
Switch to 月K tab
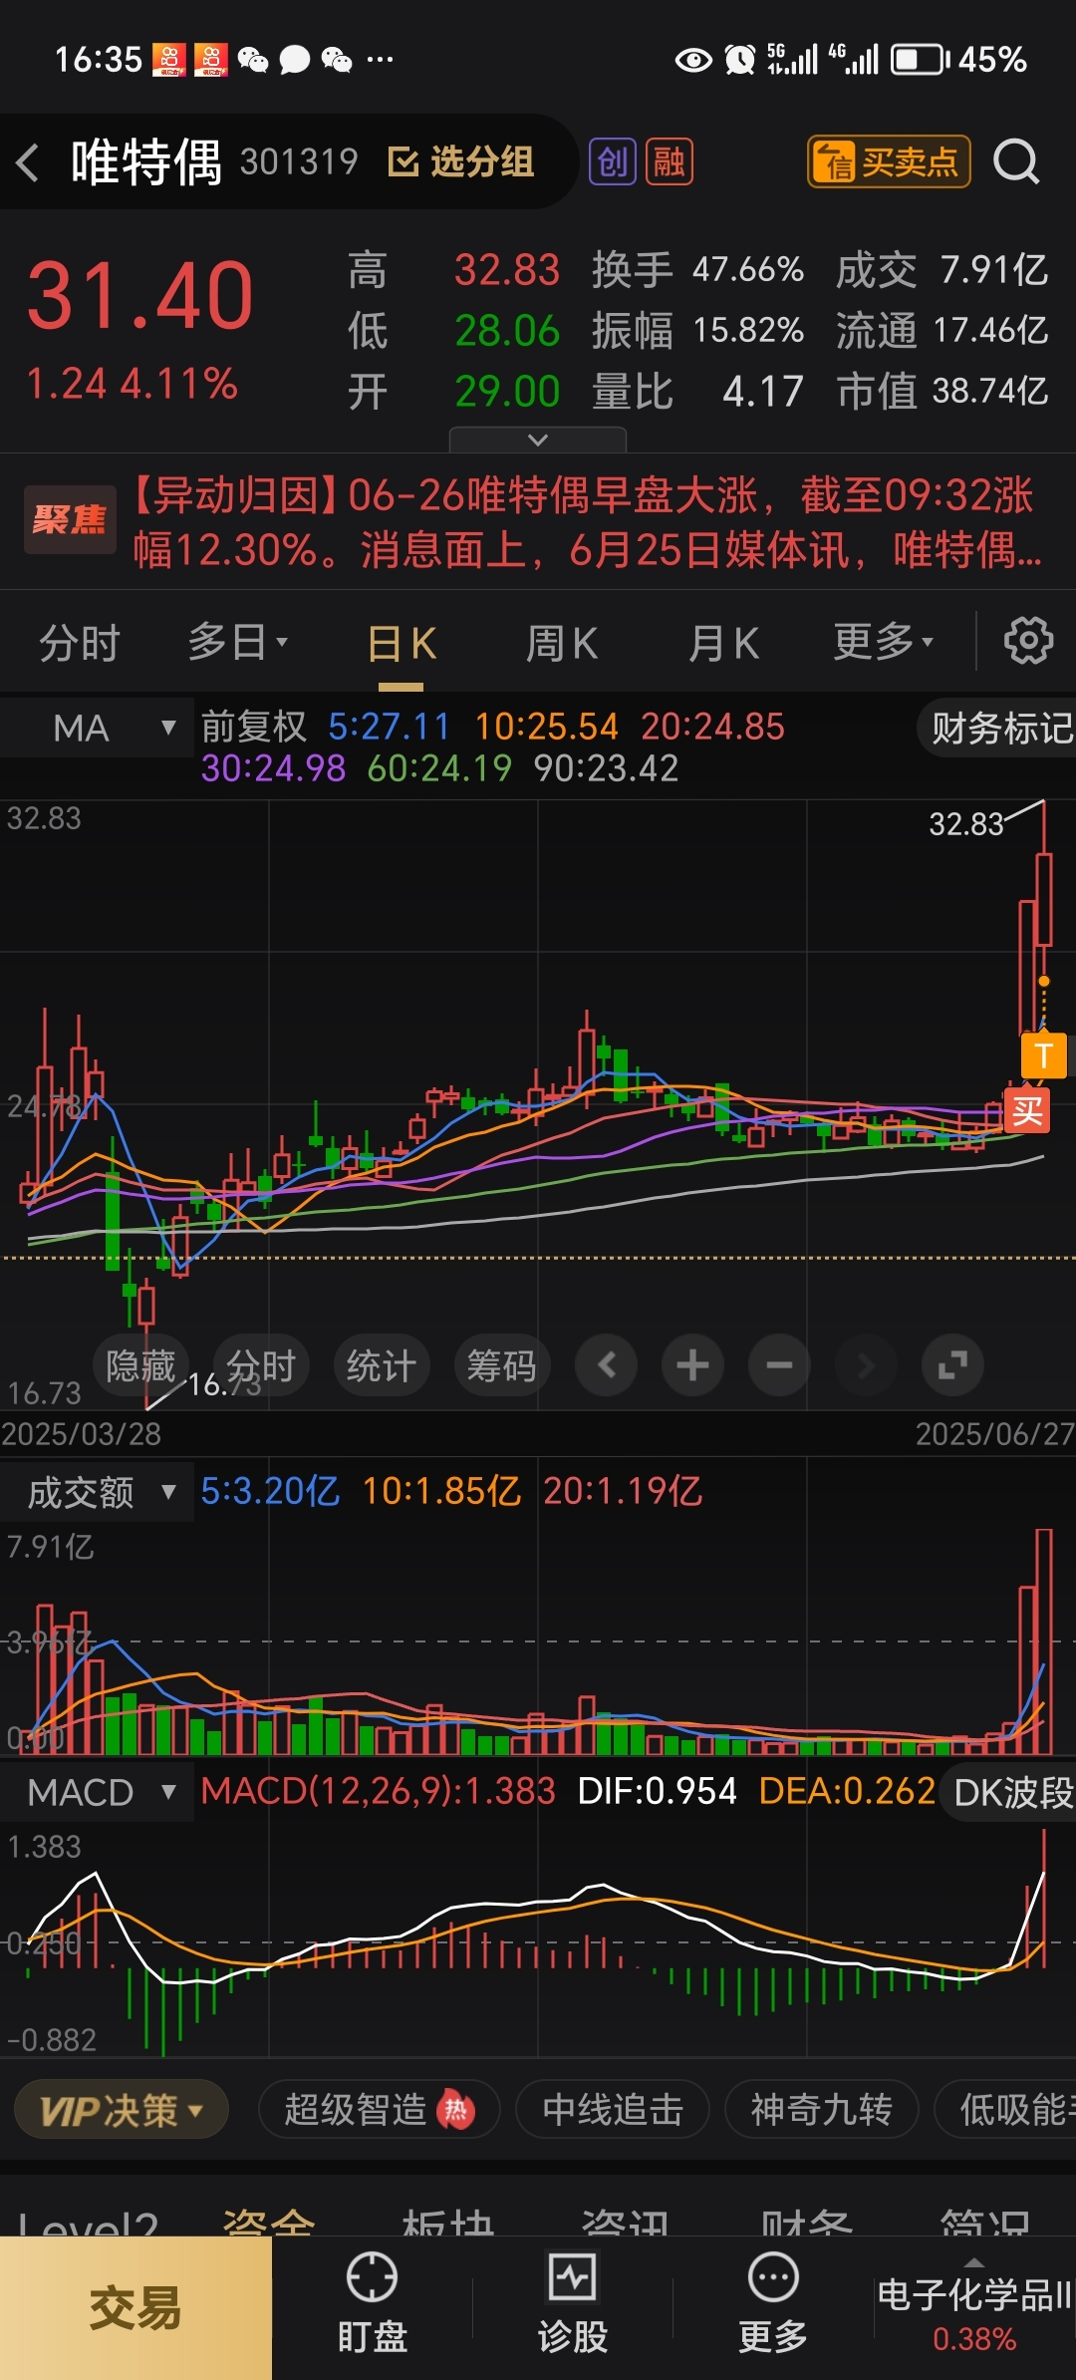(724, 643)
